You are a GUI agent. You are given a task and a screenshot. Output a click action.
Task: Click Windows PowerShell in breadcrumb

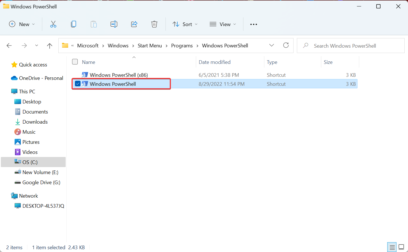pos(225,46)
